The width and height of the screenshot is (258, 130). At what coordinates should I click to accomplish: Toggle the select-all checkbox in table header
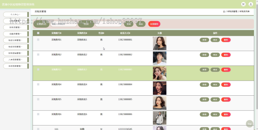click(38, 33)
